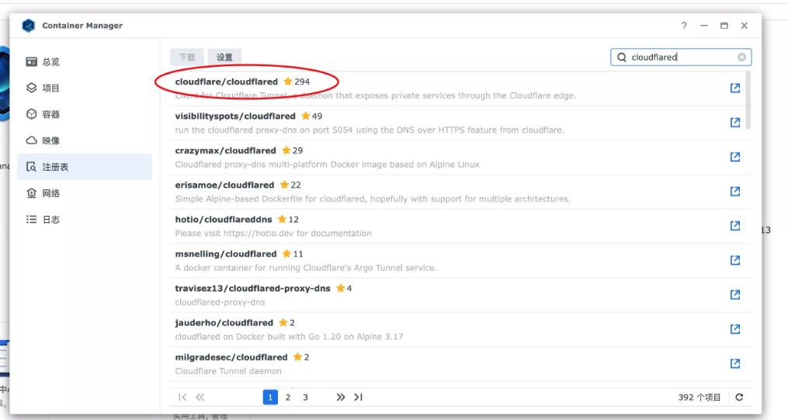The image size is (788, 420).
Task: Go to results page 2
Action: pyautogui.click(x=288, y=397)
